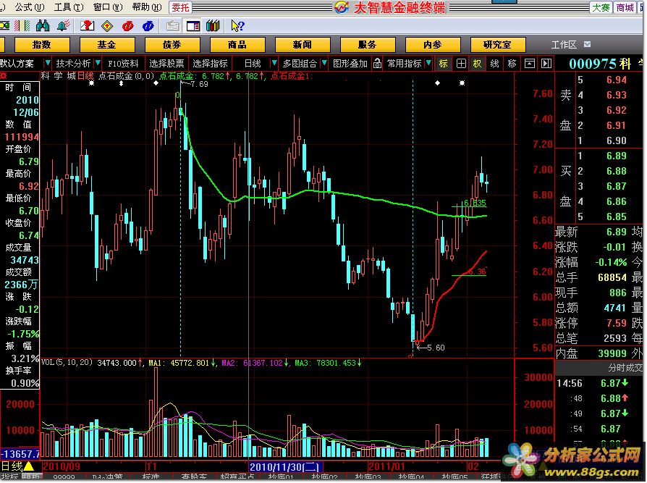Viewport: 647px width, 483px height.
Task: Select the 内参 yellow tab
Action: [433, 45]
